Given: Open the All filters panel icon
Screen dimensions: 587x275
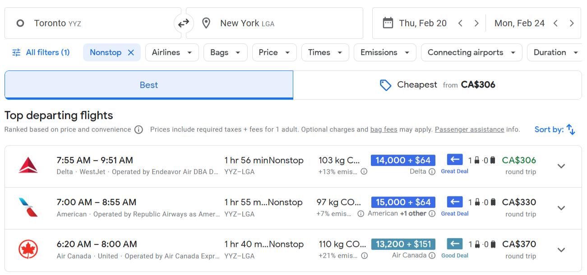Looking at the screenshot, I should [16, 53].
